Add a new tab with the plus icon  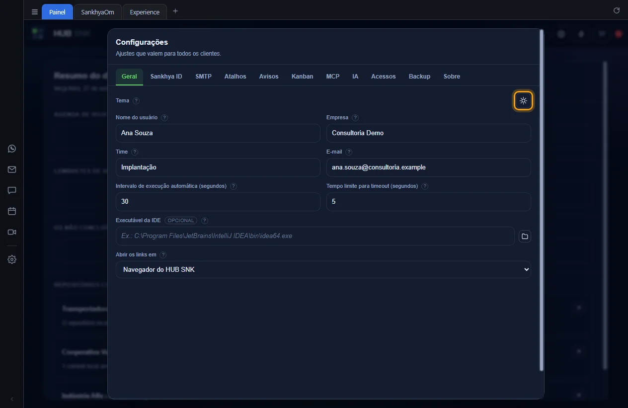click(175, 11)
